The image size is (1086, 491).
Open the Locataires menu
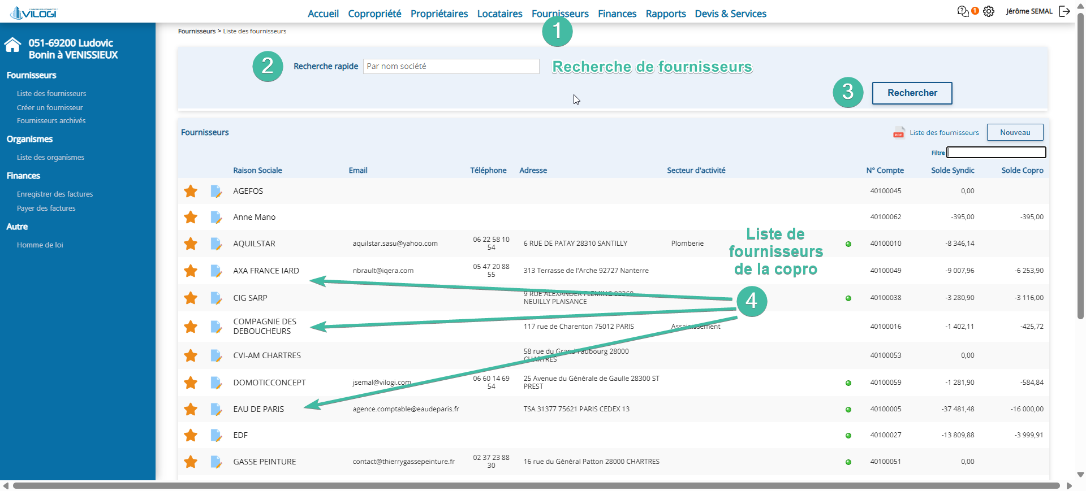pos(500,14)
